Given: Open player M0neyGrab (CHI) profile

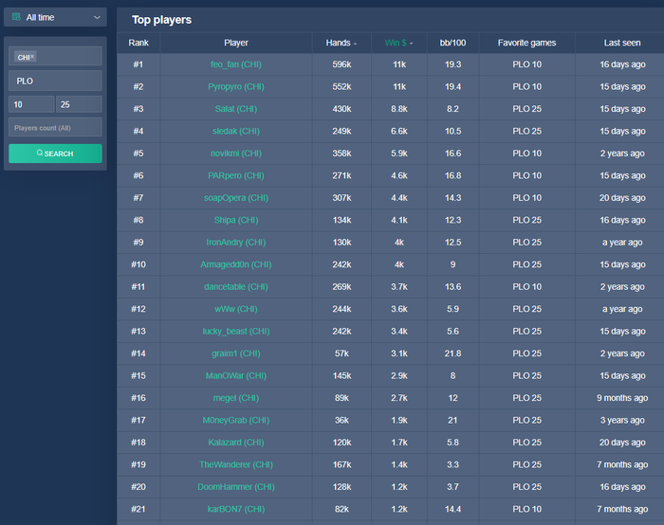Looking at the screenshot, I should (x=236, y=420).
